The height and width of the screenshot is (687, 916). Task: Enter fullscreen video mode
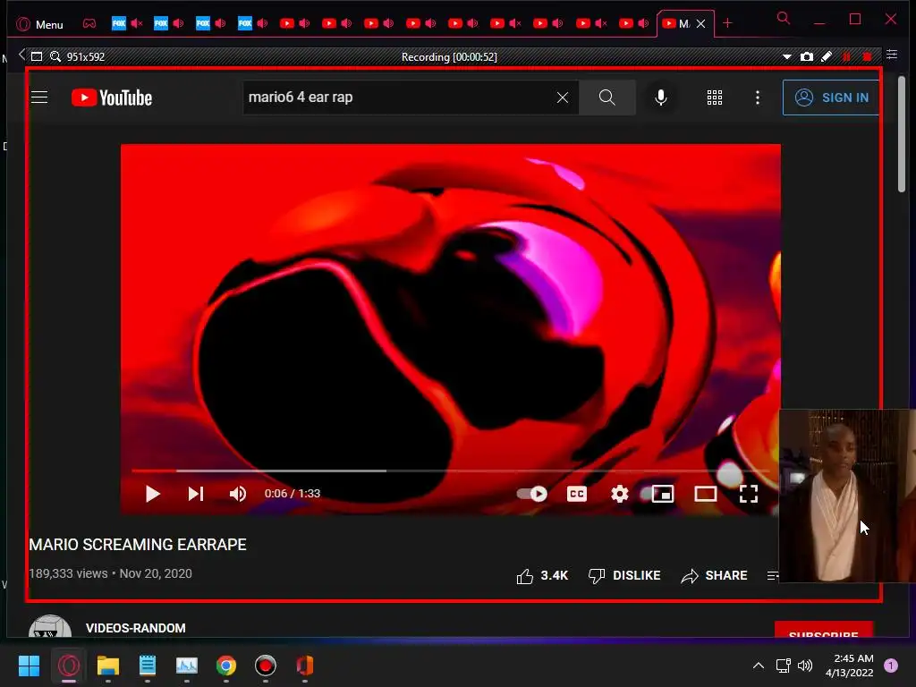coord(749,494)
